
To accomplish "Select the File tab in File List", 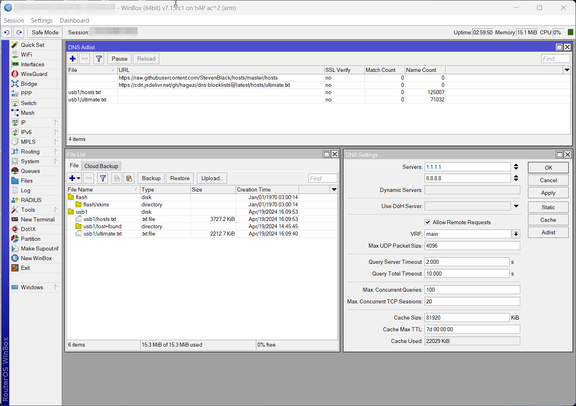I will click(x=74, y=166).
